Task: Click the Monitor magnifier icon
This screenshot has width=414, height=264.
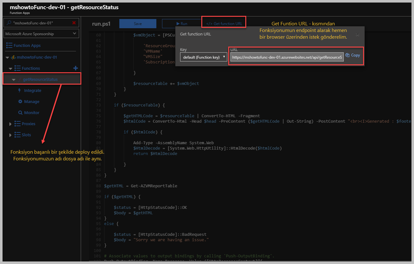Action: (x=20, y=113)
